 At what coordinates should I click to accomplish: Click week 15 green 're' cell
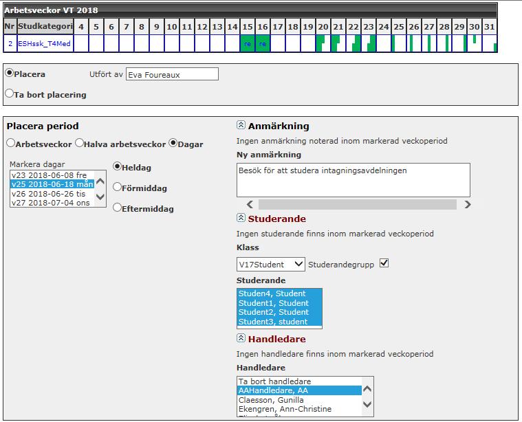click(x=248, y=43)
